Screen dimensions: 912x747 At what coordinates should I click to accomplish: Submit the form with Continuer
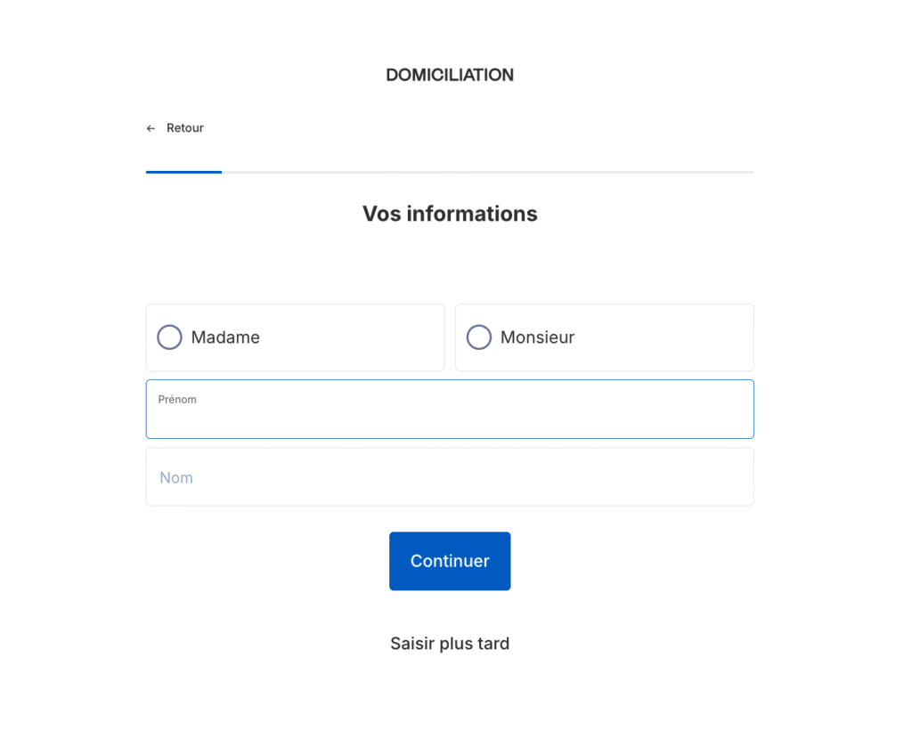[x=450, y=561]
